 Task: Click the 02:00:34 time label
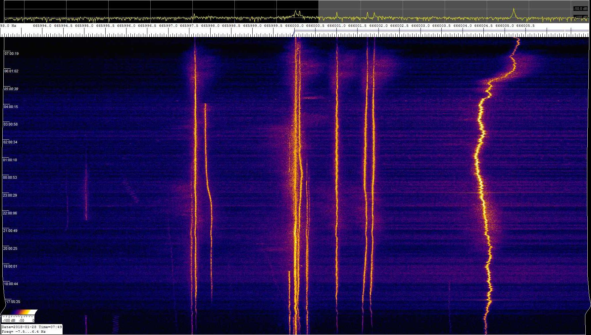click(x=10, y=142)
